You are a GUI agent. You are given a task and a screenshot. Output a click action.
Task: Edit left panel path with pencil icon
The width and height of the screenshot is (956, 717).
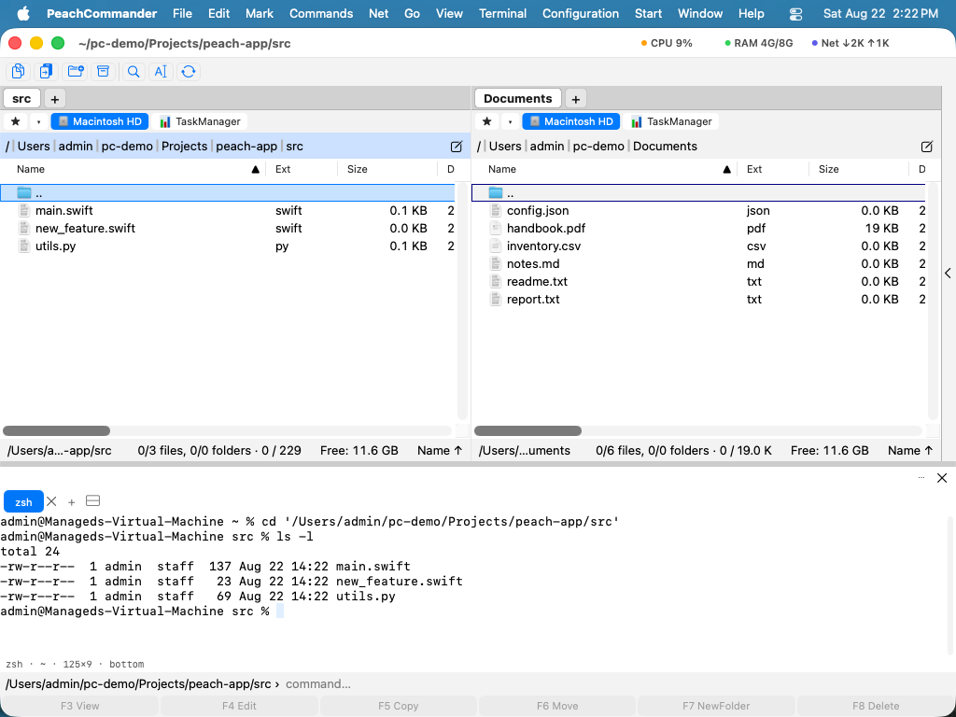[x=456, y=147]
